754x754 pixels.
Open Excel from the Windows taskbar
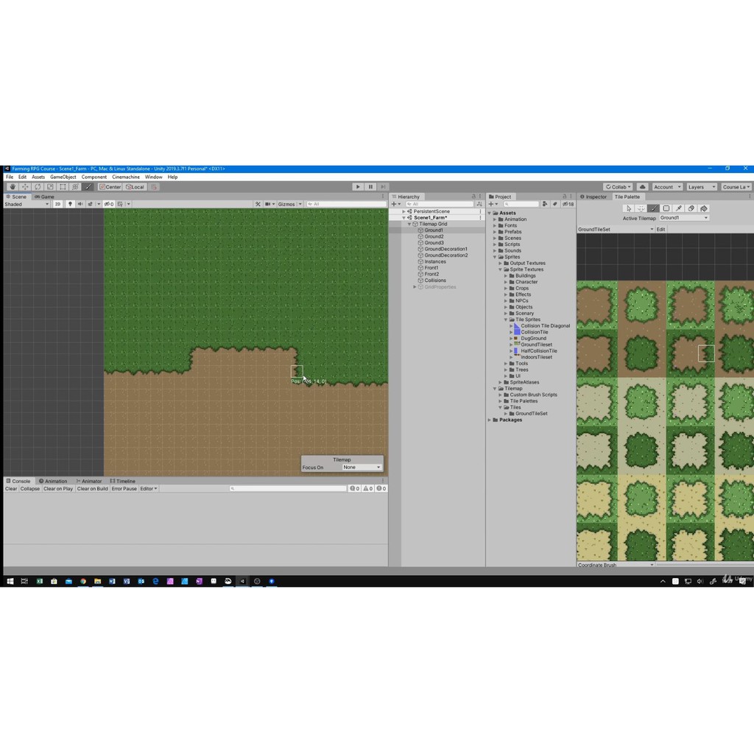[x=40, y=581]
